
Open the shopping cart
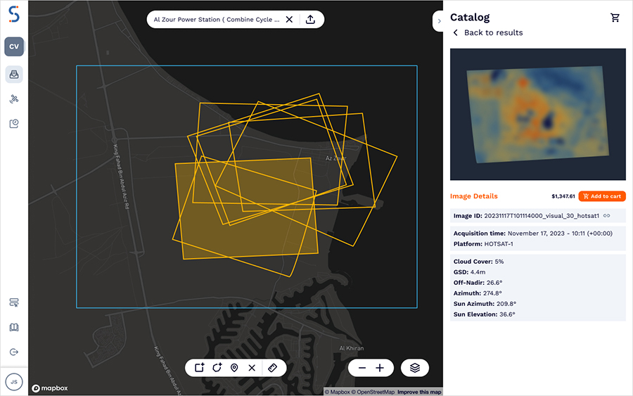615,18
